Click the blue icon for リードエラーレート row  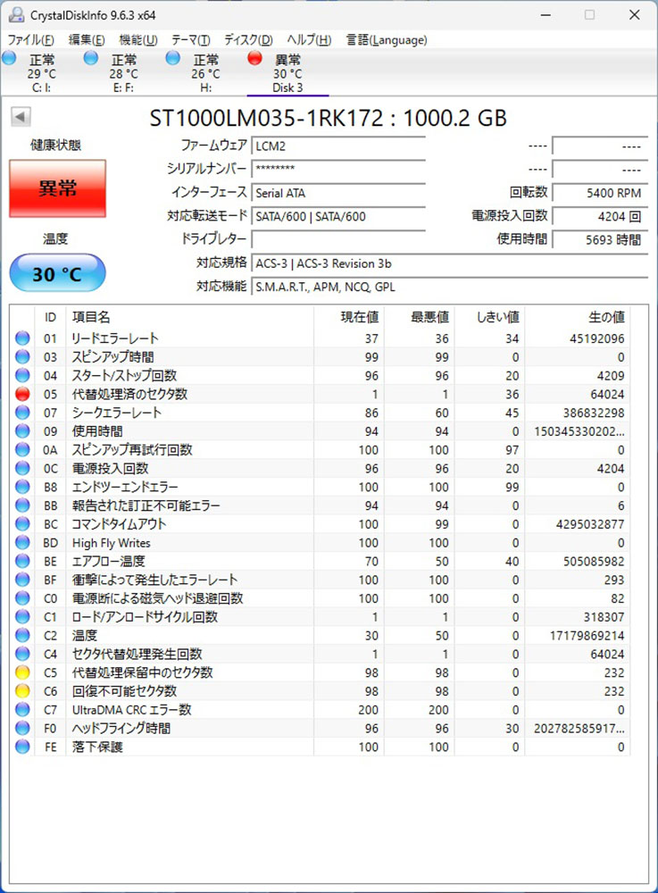click(x=22, y=338)
